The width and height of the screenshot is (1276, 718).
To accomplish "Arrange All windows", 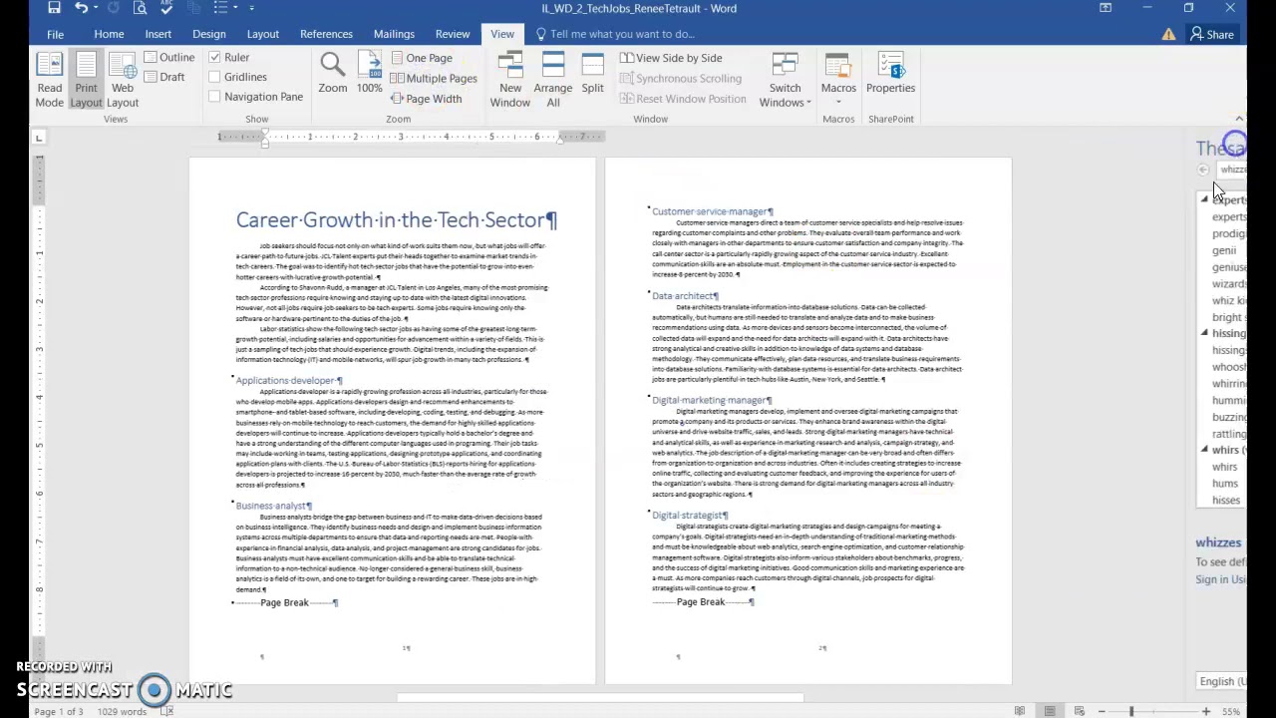I will (x=552, y=81).
